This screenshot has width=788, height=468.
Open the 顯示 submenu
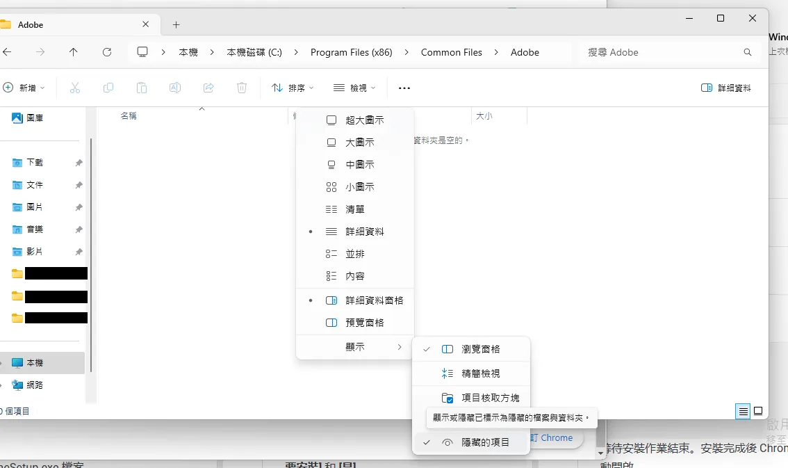(355, 347)
